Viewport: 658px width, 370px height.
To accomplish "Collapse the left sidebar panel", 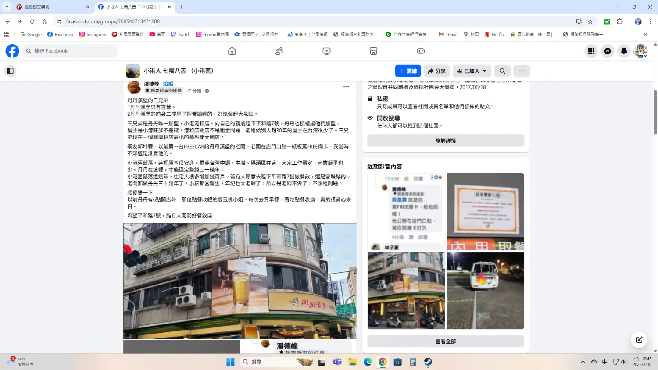I will [10, 71].
